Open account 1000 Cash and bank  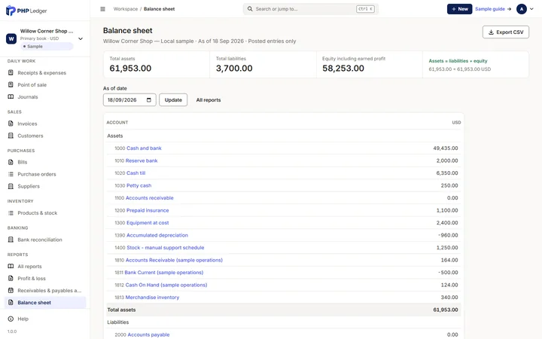(144, 148)
